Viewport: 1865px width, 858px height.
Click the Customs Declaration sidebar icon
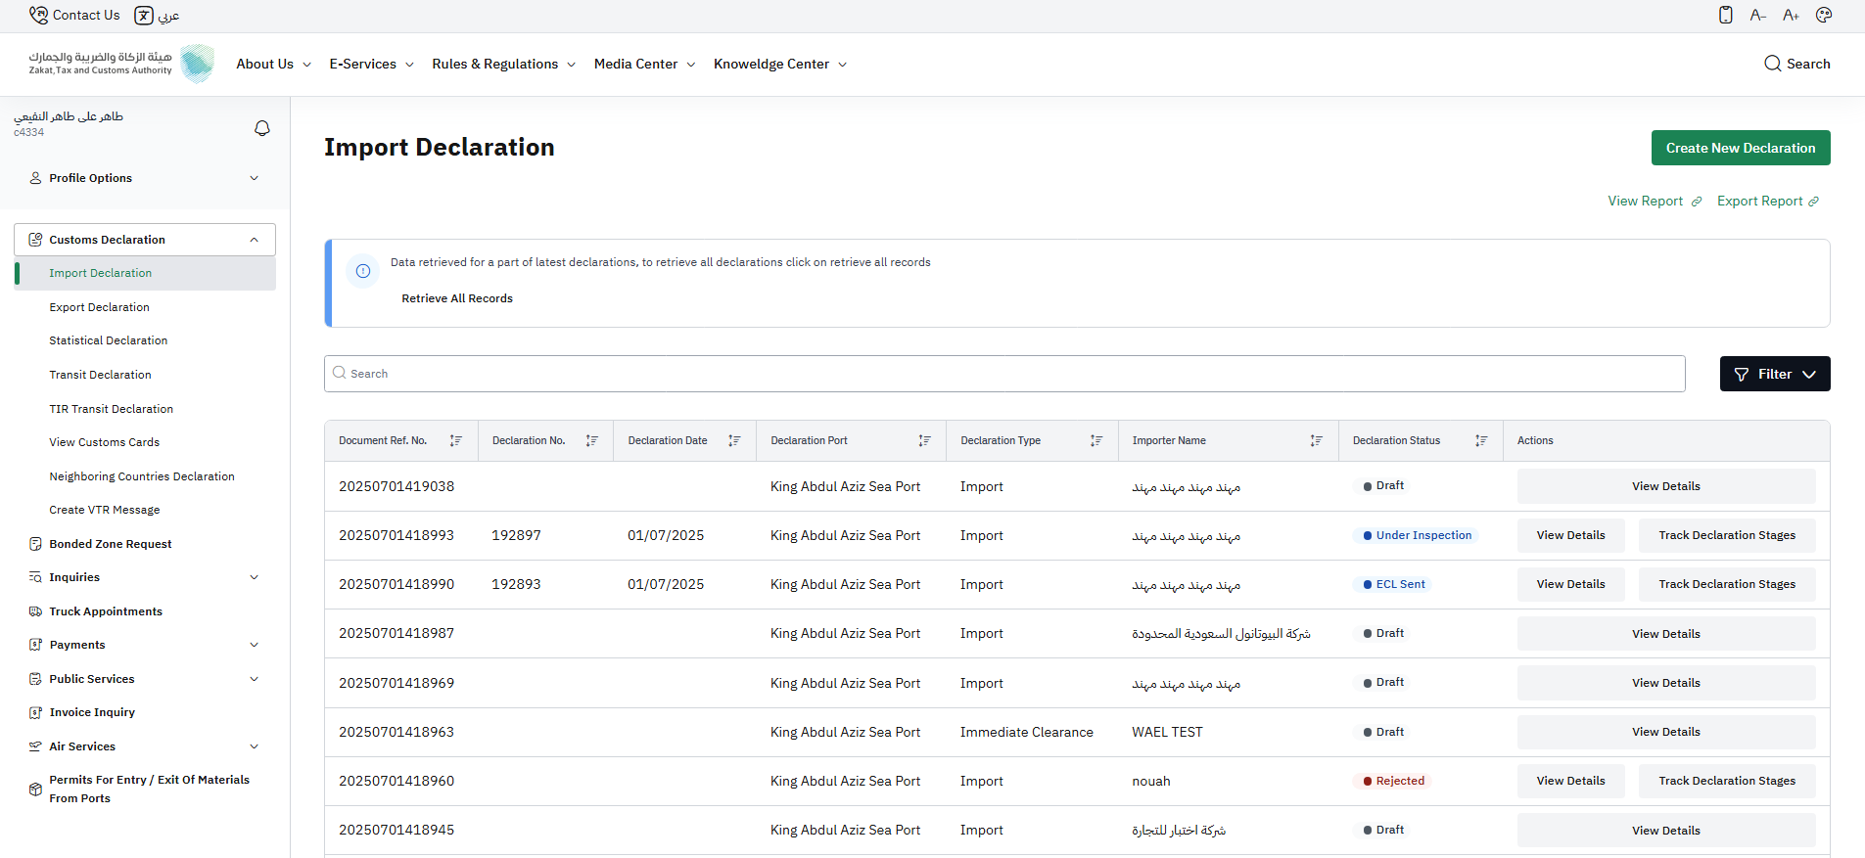click(x=36, y=240)
